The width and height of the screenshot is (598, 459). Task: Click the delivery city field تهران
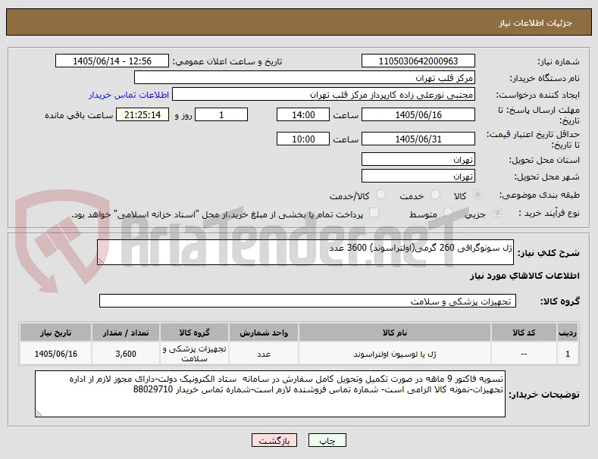coord(418,176)
